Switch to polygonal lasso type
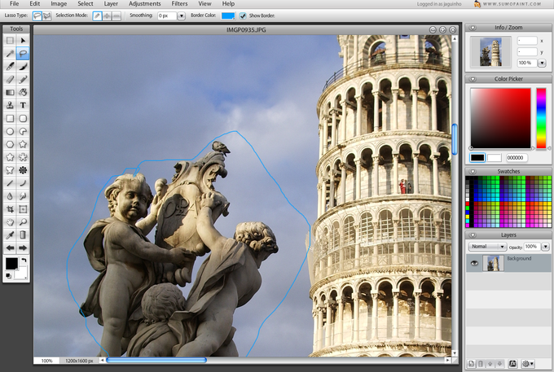 (x=47, y=15)
